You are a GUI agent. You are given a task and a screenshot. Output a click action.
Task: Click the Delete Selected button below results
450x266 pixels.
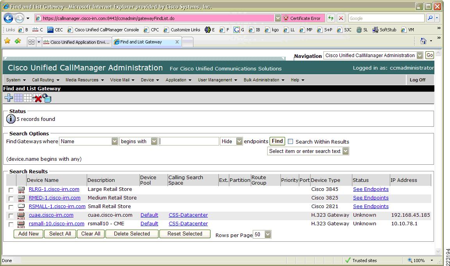pyautogui.click(x=132, y=234)
